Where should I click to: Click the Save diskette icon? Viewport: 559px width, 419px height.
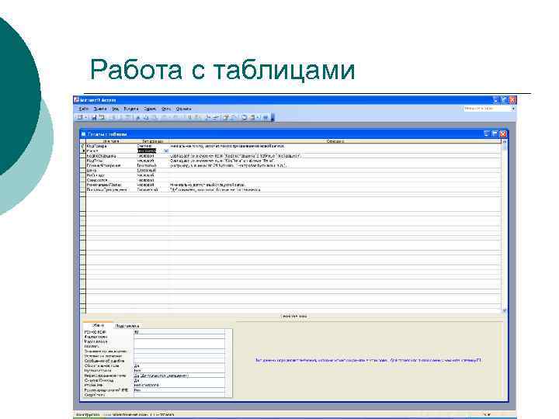[x=94, y=117]
